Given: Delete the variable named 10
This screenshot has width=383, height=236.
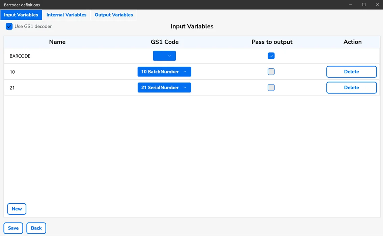Looking at the screenshot, I should 351,71.
